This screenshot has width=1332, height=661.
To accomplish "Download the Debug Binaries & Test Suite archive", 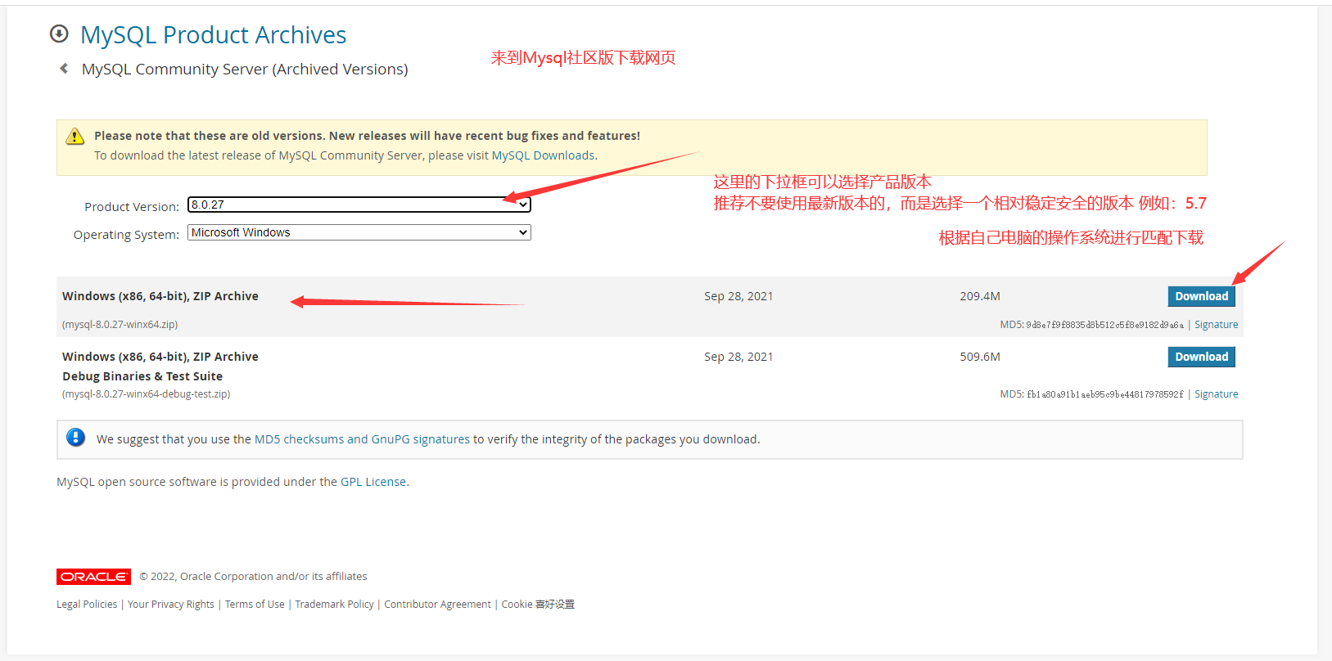I will coord(1201,357).
